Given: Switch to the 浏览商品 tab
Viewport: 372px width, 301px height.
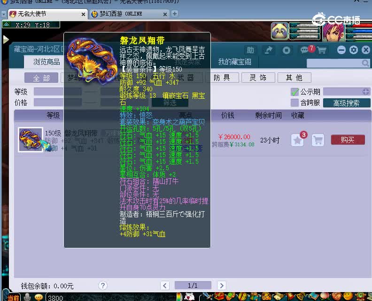Looking at the screenshot, I should pos(46,62).
